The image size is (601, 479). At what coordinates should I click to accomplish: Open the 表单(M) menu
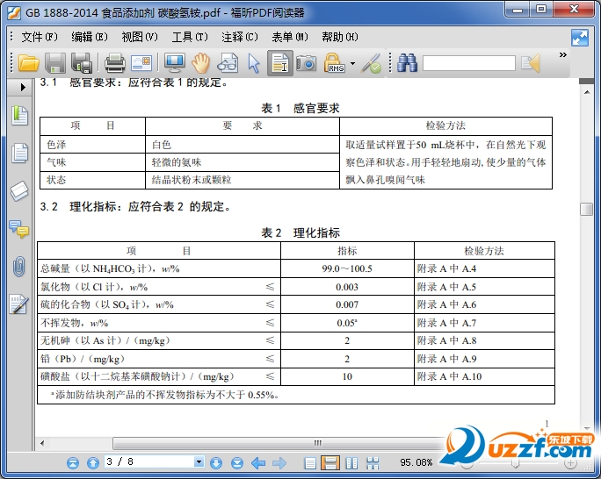[x=290, y=37]
